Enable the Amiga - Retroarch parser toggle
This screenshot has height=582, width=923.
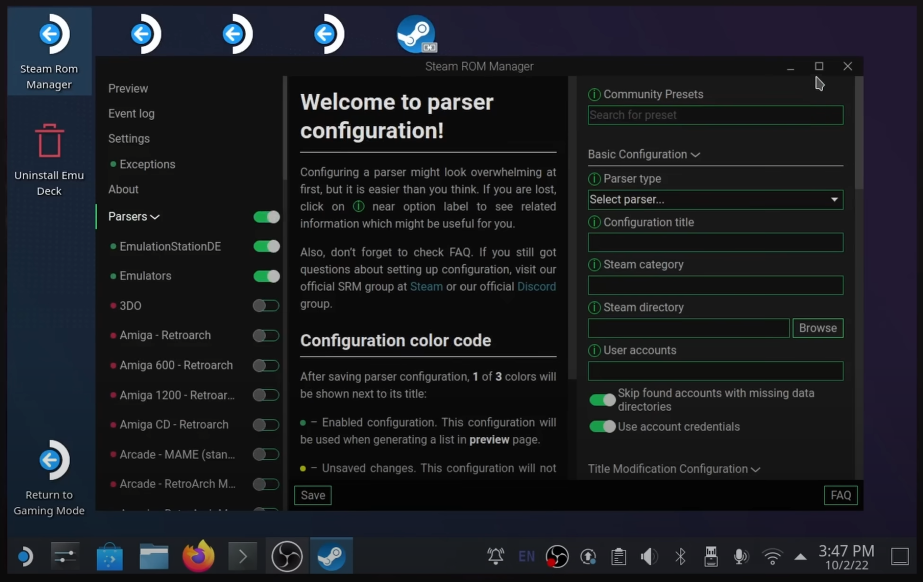tap(266, 335)
